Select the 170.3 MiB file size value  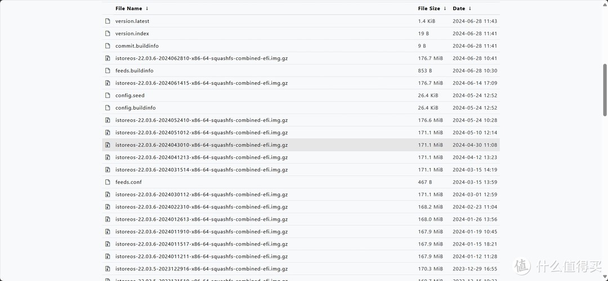(x=431, y=269)
